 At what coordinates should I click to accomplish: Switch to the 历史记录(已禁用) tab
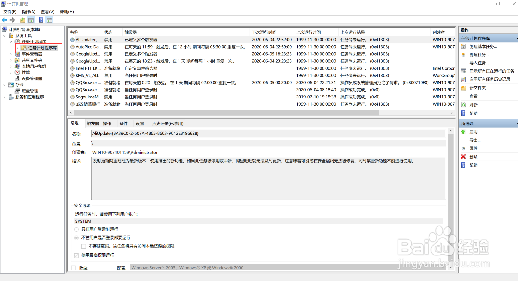[x=168, y=124]
